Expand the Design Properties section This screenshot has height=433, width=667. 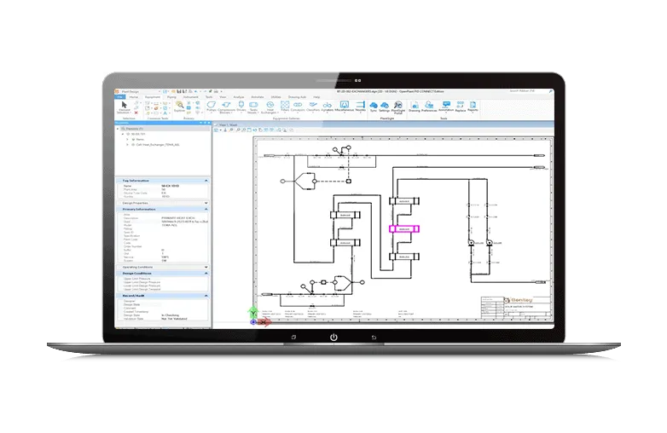tap(206, 203)
